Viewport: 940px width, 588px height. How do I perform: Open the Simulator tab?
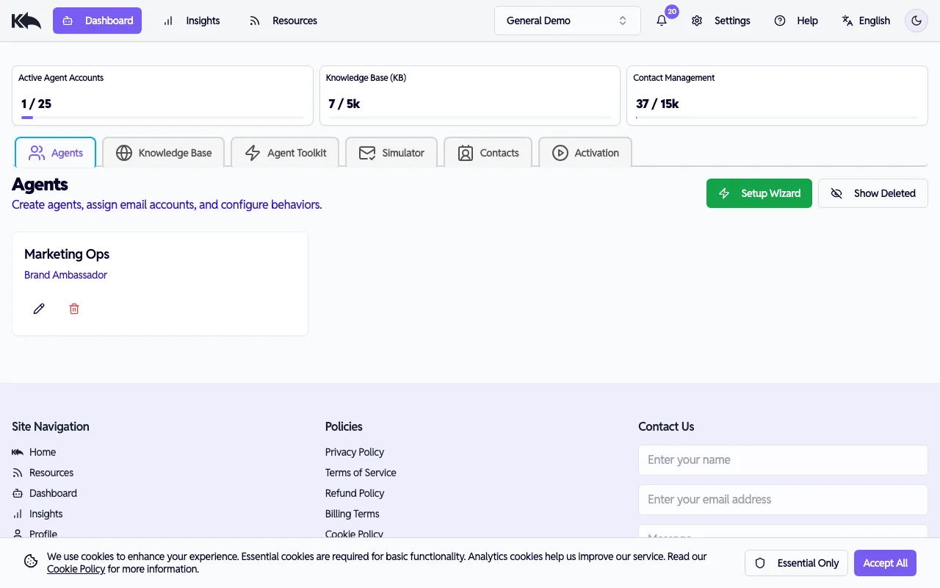(391, 152)
